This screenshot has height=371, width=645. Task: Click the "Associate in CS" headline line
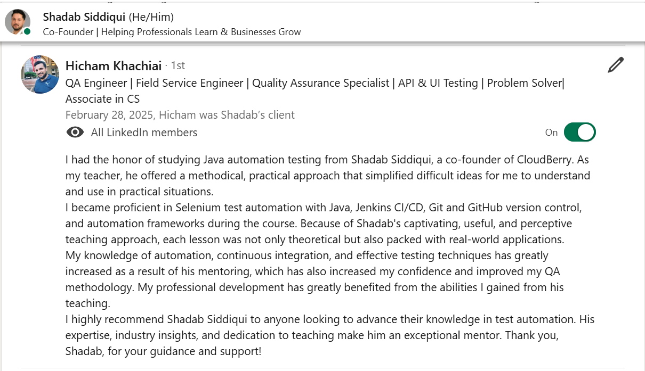[x=102, y=99]
